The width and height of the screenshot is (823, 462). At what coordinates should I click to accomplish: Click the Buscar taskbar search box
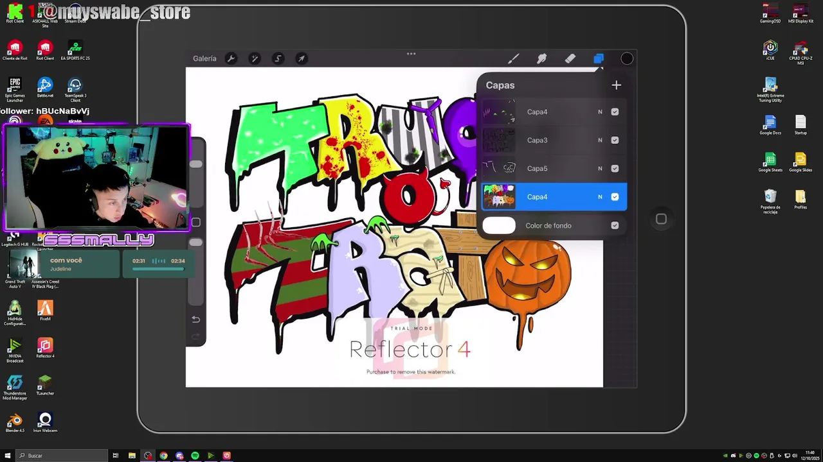(x=62, y=456)
